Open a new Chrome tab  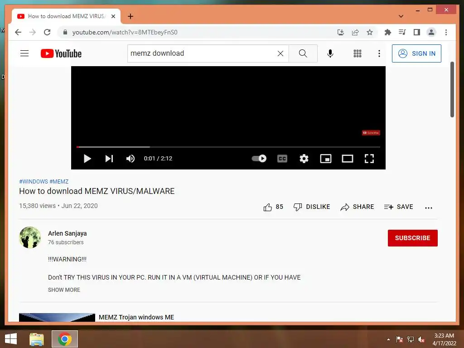[x=130, y=16]
